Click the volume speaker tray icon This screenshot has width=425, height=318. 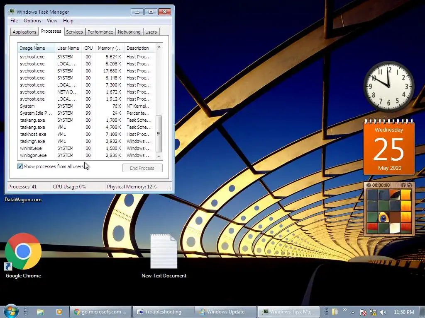point(383,312)
